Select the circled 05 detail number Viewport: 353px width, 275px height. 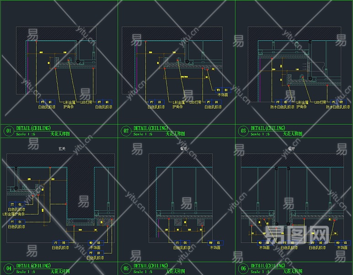126,268
